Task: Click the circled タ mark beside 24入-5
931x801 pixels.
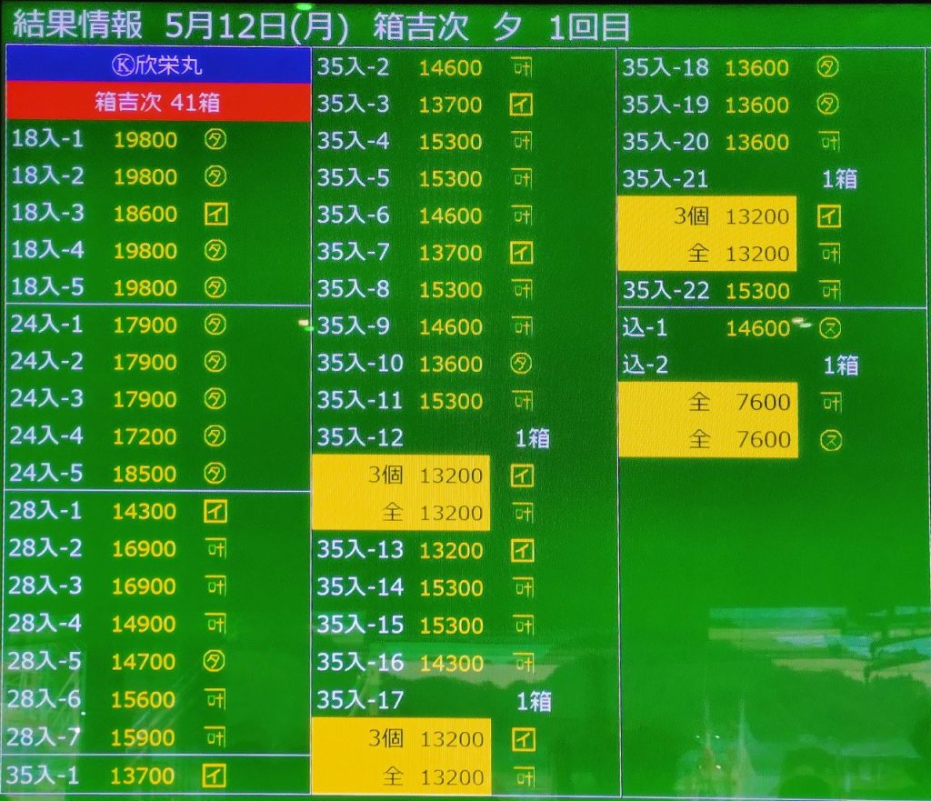Action: (x=215, y=473)
